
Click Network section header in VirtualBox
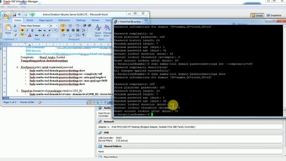[190, 122]
